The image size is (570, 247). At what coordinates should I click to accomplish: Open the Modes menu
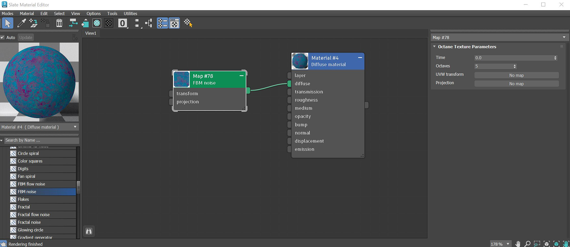tap(8, 14)
